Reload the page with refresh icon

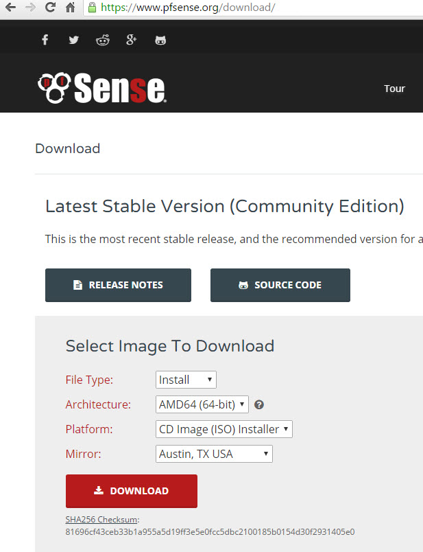coord(51,7)
